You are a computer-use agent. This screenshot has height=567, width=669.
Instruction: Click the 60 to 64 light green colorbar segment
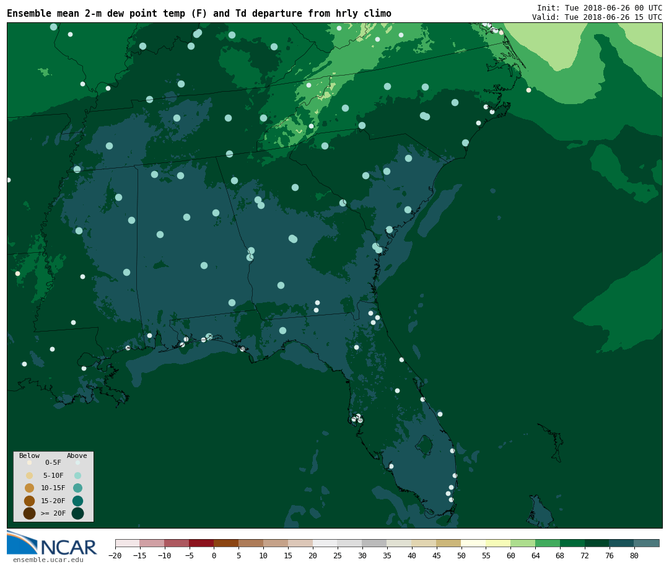coord(523,543)
